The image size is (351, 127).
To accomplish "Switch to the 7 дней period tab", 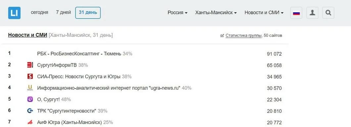I will [x=63, y=13].
